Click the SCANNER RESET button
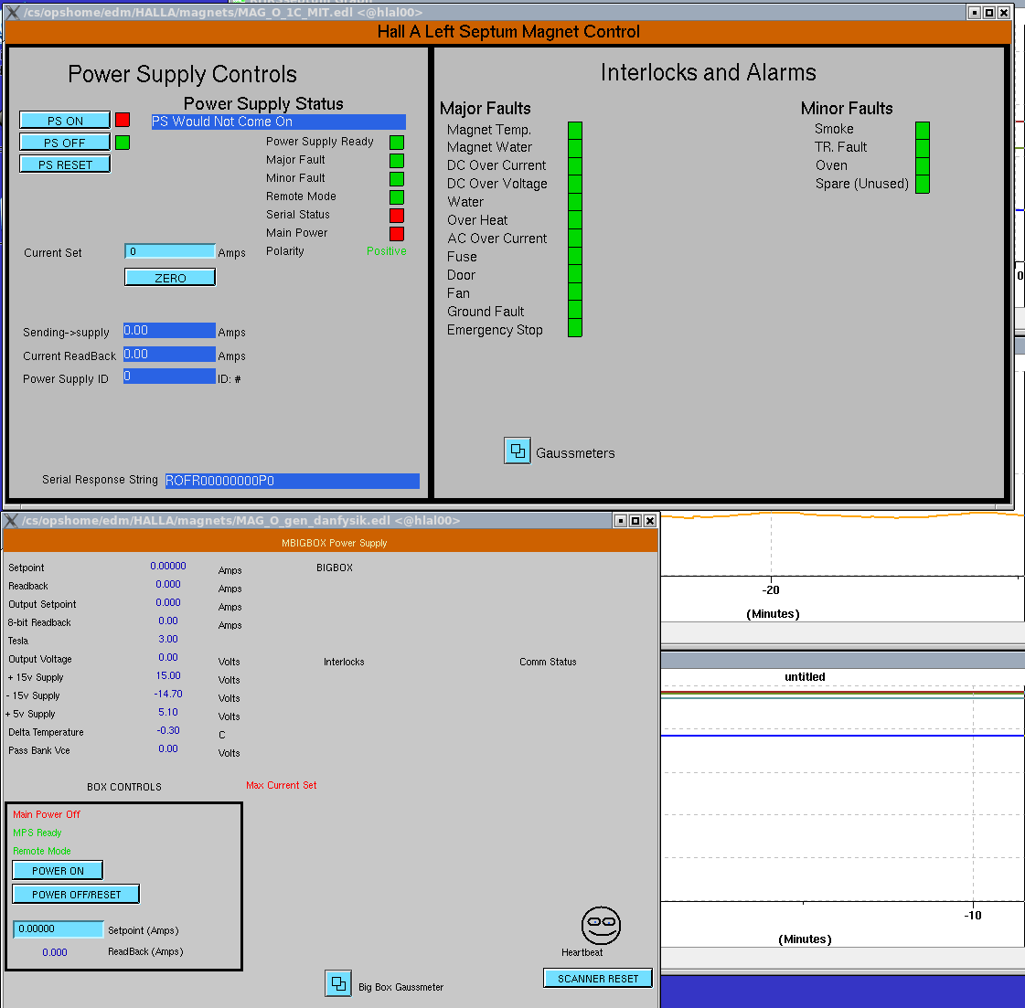Viewport: 1025px width, 1008px height. pyautogui.click(x=597, y=979)
